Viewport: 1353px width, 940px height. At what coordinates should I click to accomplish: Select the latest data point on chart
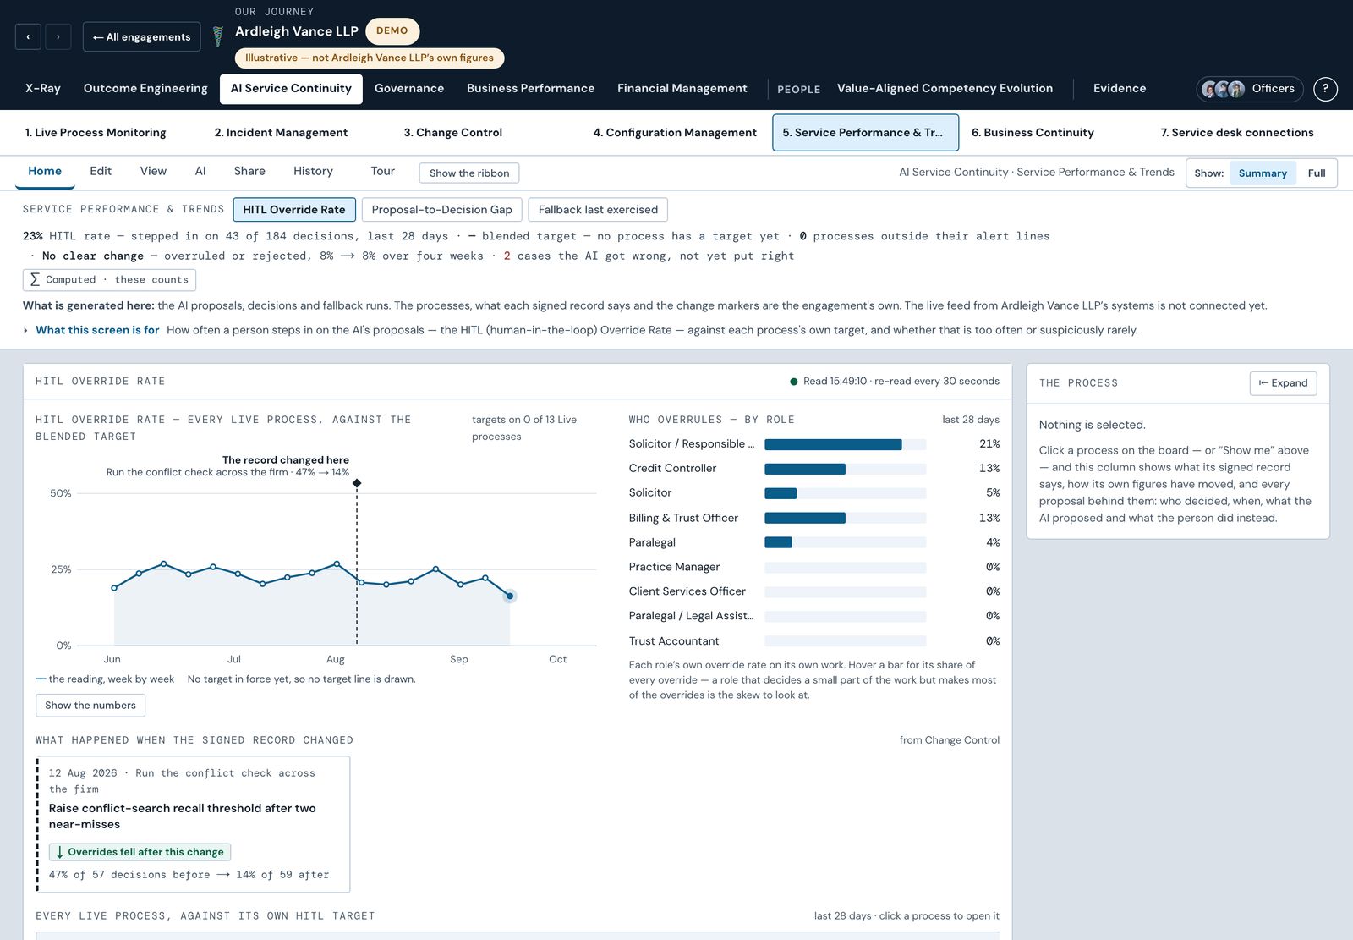pyautogui.click(x=510, y=596)
